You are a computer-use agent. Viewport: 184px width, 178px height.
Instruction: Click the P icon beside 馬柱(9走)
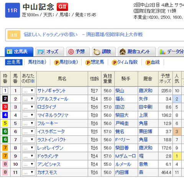point(56,63)
